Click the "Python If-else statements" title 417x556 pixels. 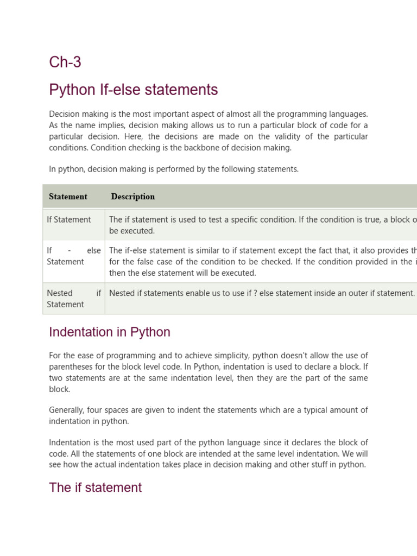coord(133,90)
